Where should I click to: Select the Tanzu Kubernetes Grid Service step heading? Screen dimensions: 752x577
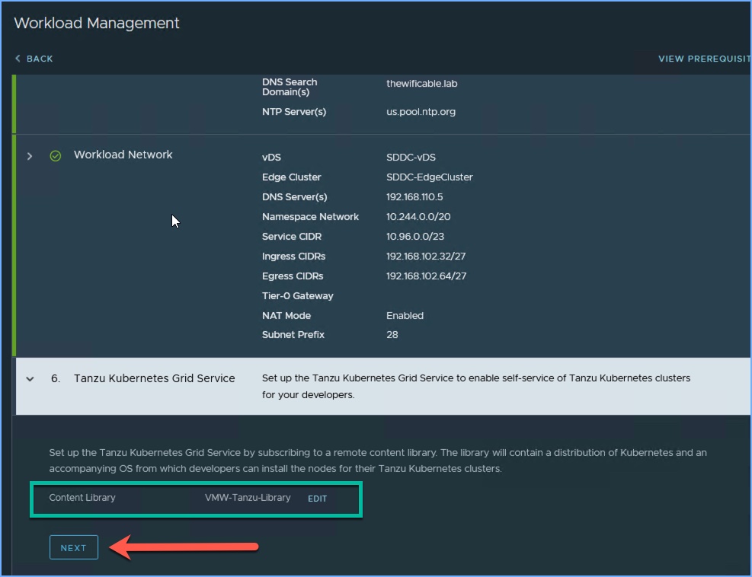click(x=154, y=378)
